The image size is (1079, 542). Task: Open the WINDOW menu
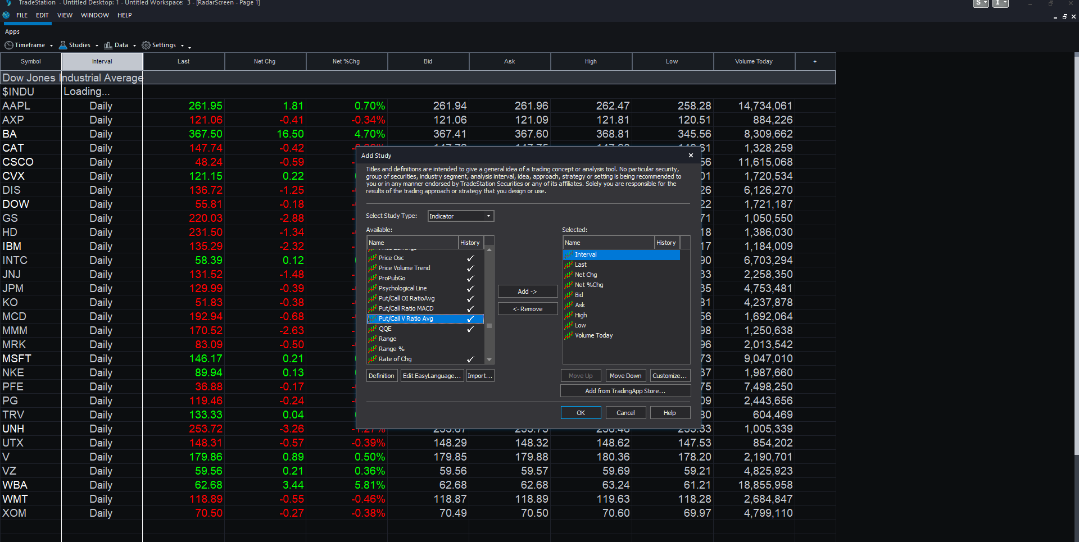pos(94,15)
